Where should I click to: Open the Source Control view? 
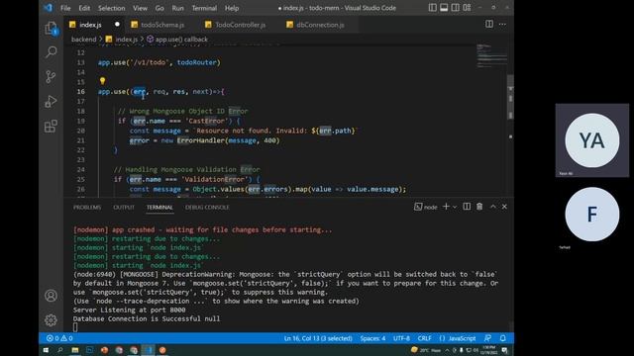[51, 77]
